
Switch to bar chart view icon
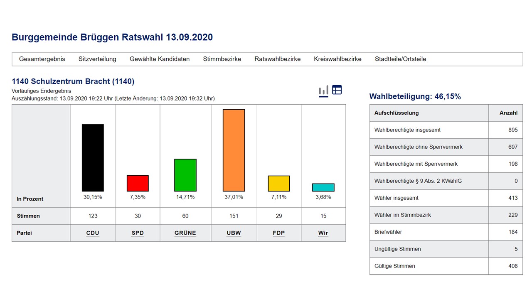[323, 91]
